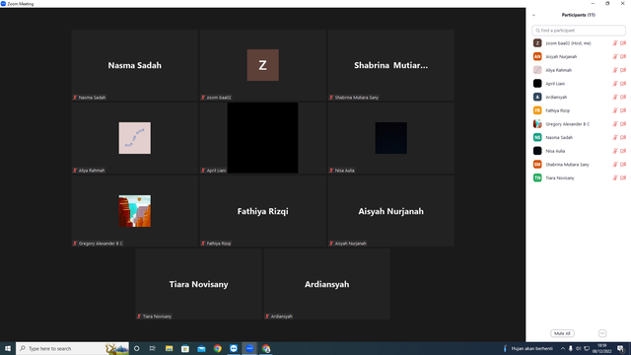
Task: Click Aliya Rahmah's muted microphone icon in list
Action: click(x=615, y=70)
